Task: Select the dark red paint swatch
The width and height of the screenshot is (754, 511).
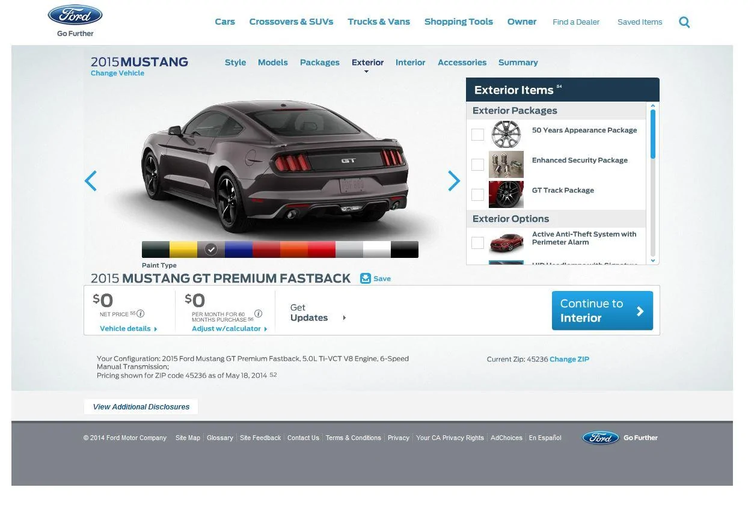Action: [x=266, y=249]
